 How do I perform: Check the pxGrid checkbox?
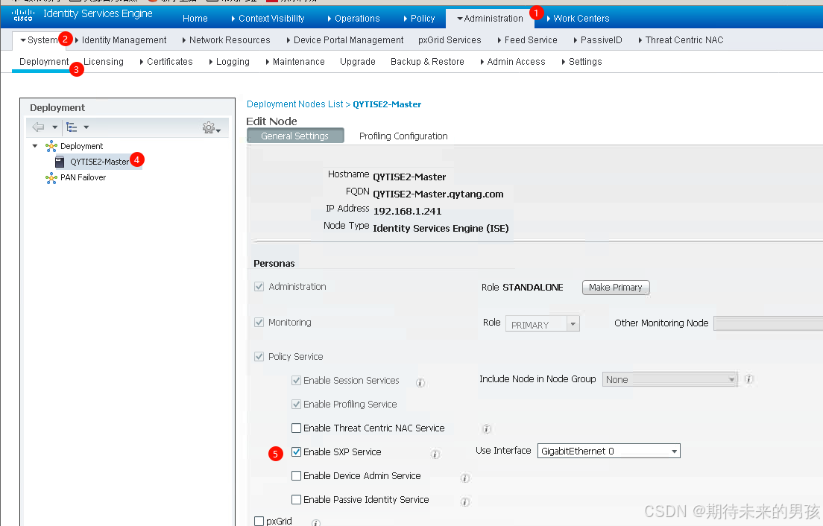pyautogui.click(x=259, y=521)
